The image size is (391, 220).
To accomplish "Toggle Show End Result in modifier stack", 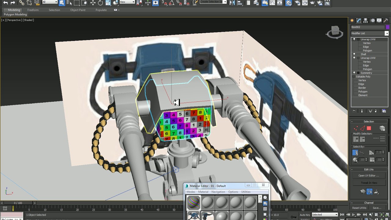I will click(x=362, y=111).
